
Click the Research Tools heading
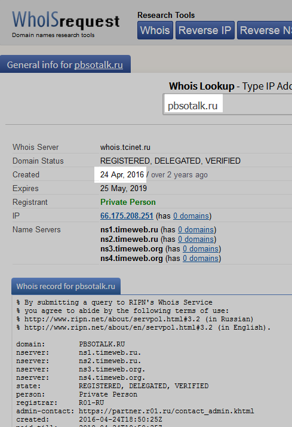coord(166,15)
